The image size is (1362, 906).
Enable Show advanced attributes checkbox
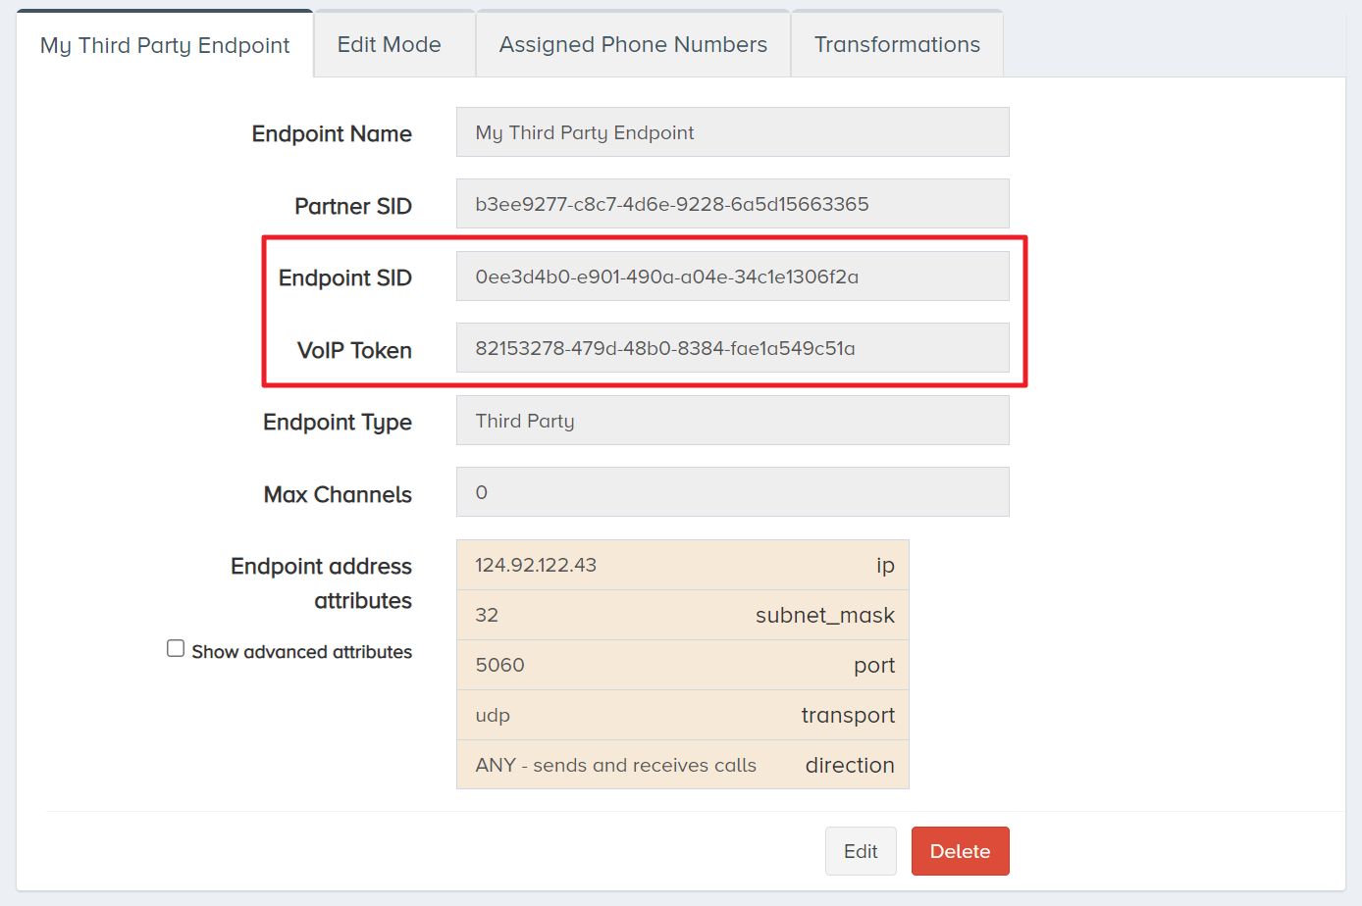176,648
